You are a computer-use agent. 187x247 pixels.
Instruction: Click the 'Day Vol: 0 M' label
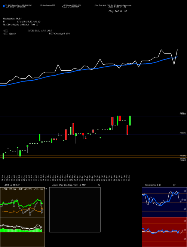pos(117,11)
